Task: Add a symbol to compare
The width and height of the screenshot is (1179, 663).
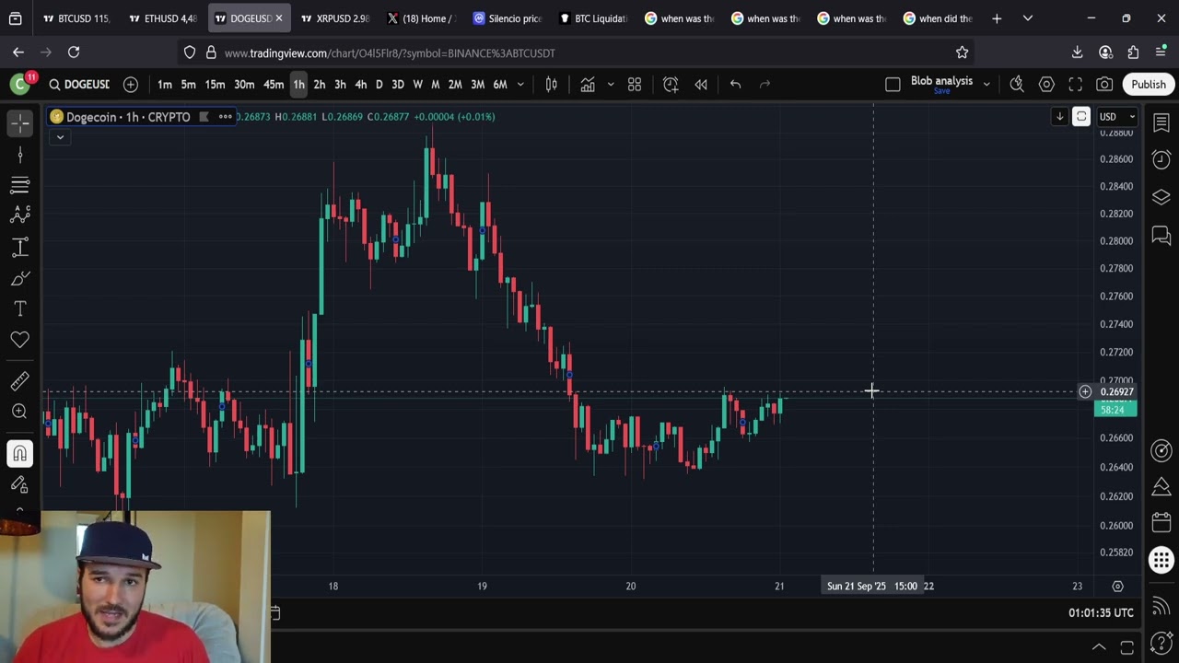Action: pyautogui.click(x=131, y=85)
